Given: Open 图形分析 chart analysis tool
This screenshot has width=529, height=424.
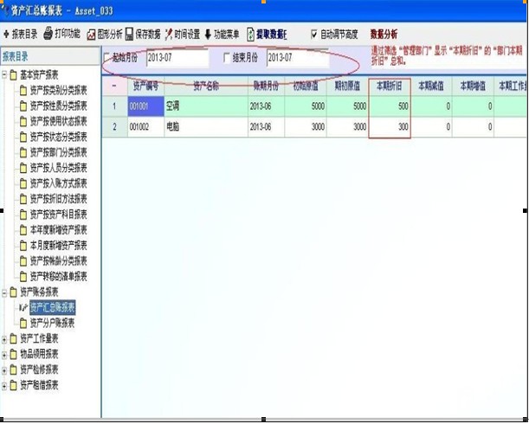Looking at the screenshot, I should pyautogui.click(x=91, y=35).
